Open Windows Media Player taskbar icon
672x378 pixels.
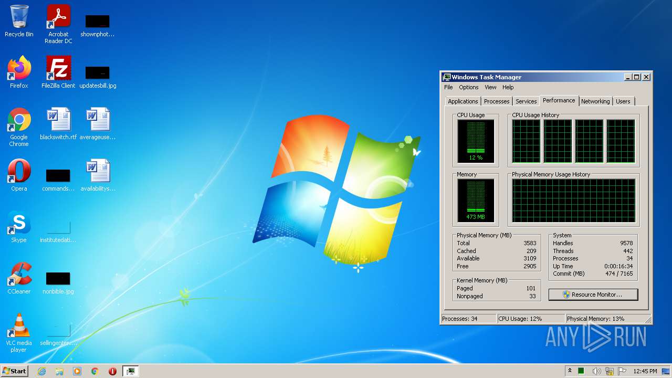[77, 371]
